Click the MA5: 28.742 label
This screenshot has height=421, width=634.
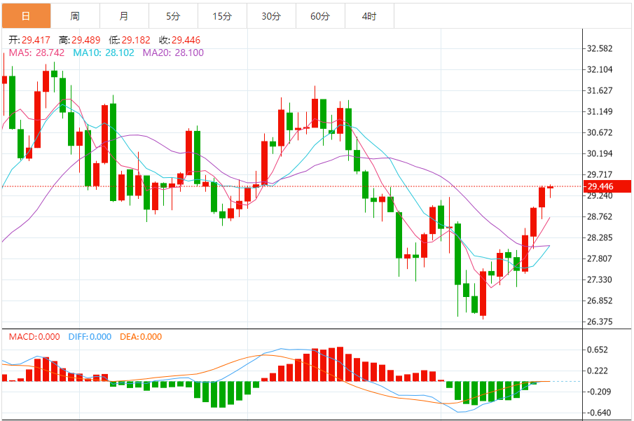(37, 53)
